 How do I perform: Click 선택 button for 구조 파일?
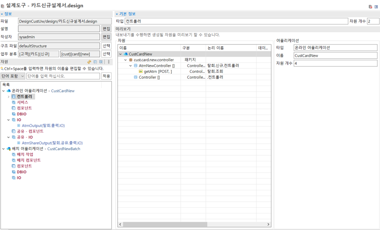coord(106,46)
